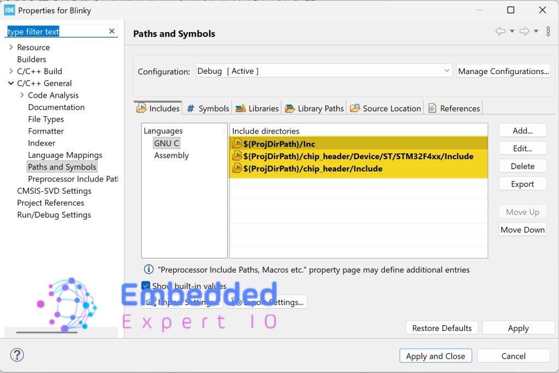This screenshot has width=559, height=373.
Task: Click the forward navigation arrow icon
Action: (x=524, y=32)
